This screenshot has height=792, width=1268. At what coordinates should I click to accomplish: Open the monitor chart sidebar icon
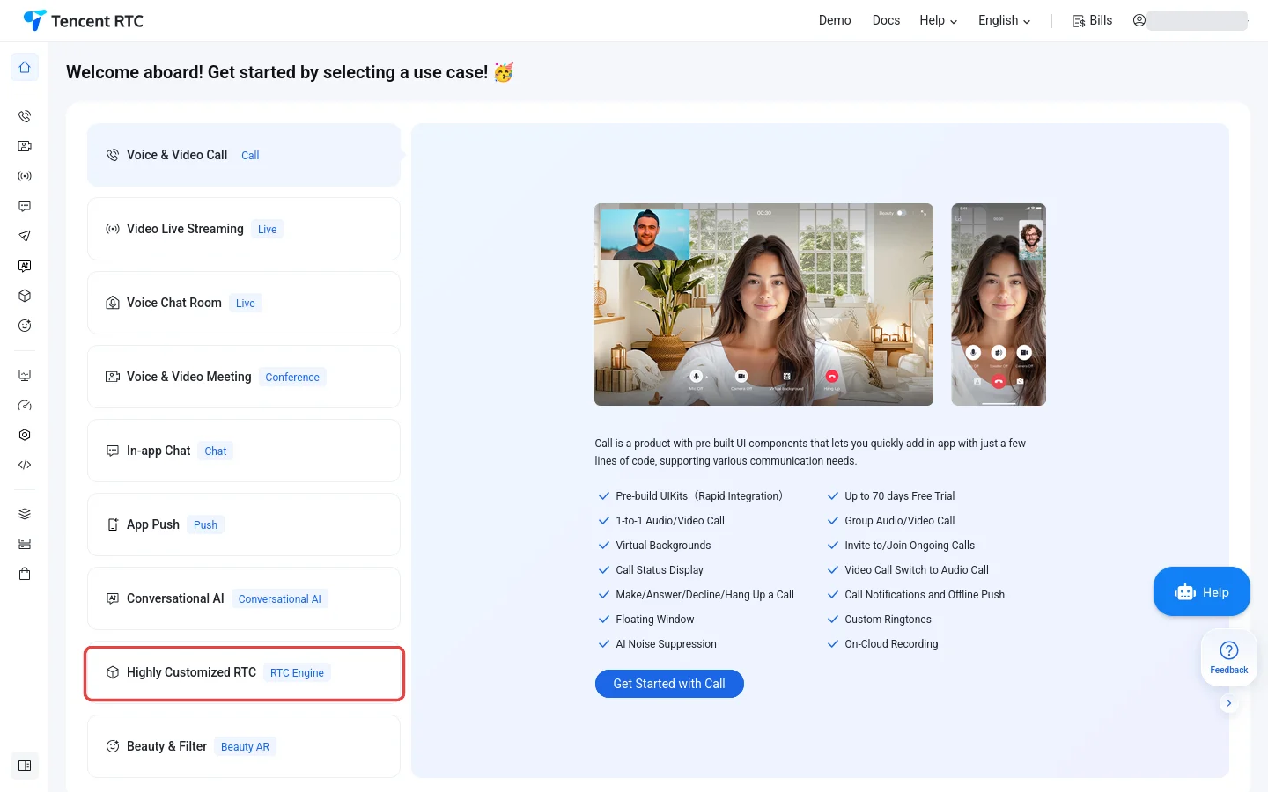click(x=25, y=375)
